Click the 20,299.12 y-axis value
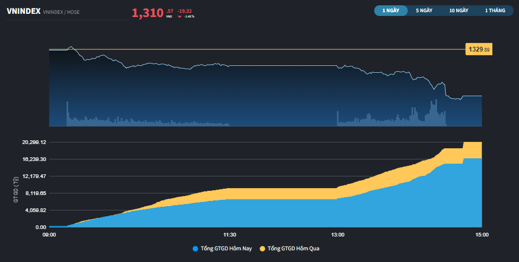519x262 pixels. click(34, 142)
